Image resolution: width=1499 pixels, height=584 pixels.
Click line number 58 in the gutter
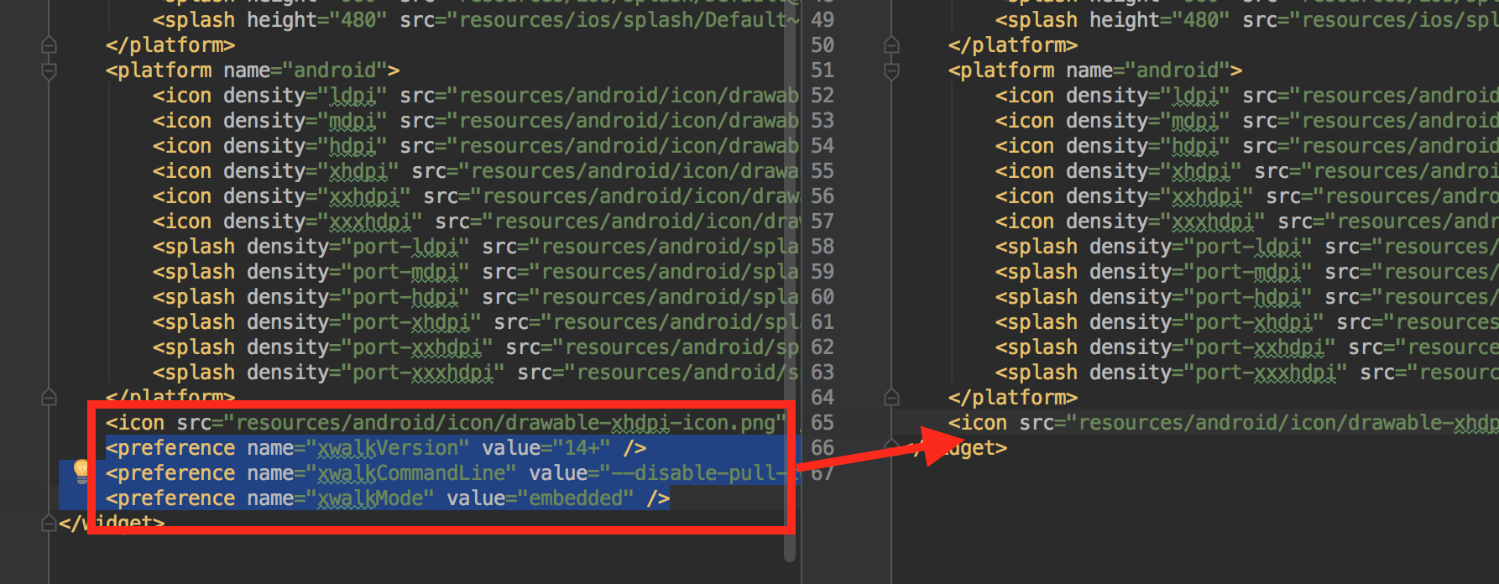click(x=823, y=246)
